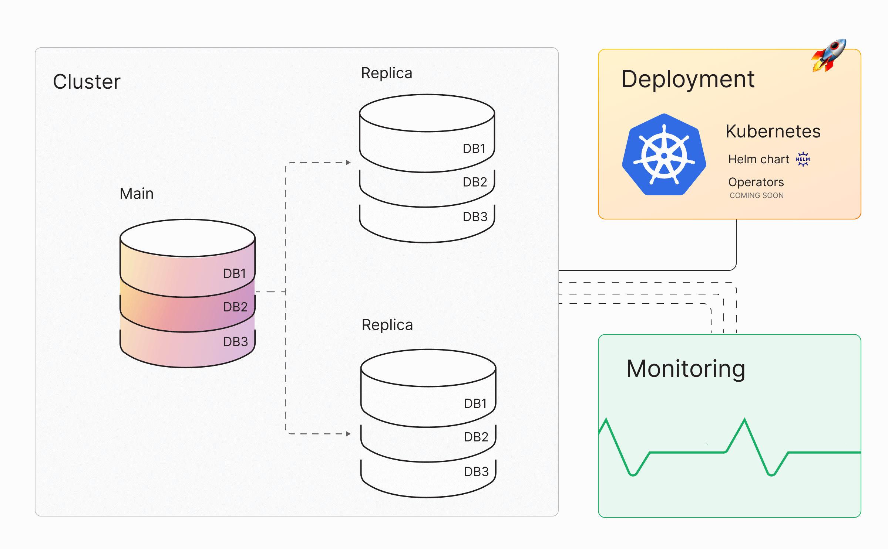Expand the Cluster container panel

(x=87, y=81)
